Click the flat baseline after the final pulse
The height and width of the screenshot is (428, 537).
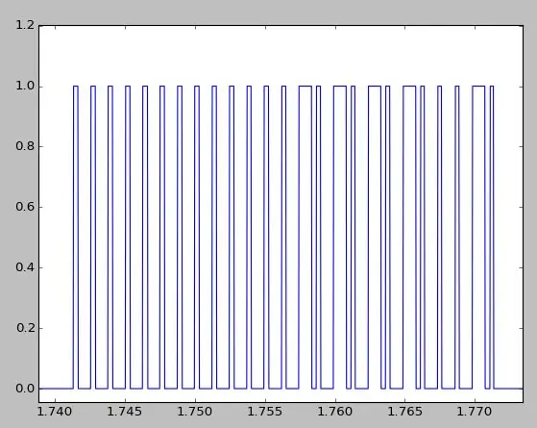508,389
